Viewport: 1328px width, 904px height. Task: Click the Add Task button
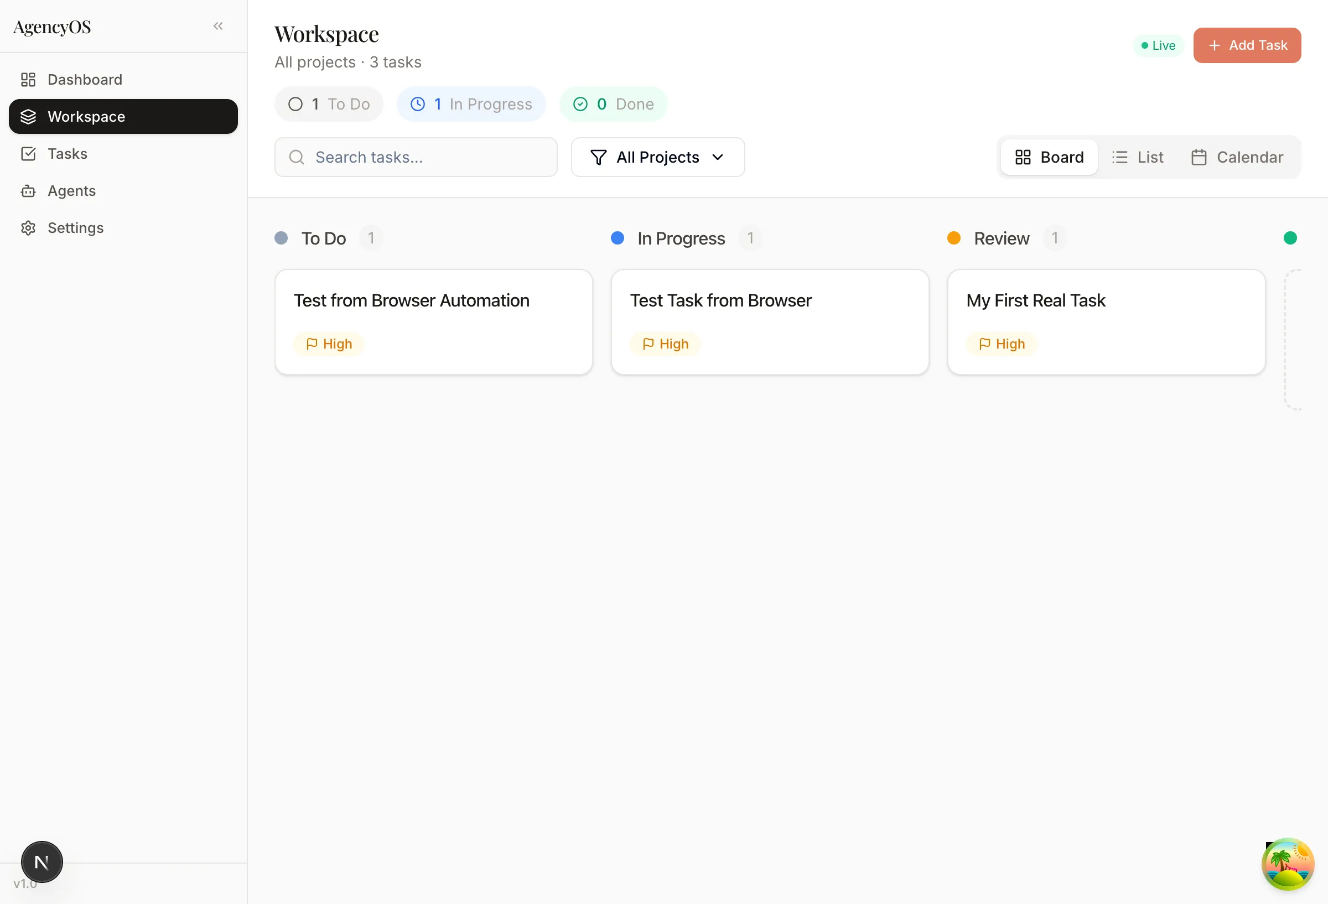point(1247,45)
